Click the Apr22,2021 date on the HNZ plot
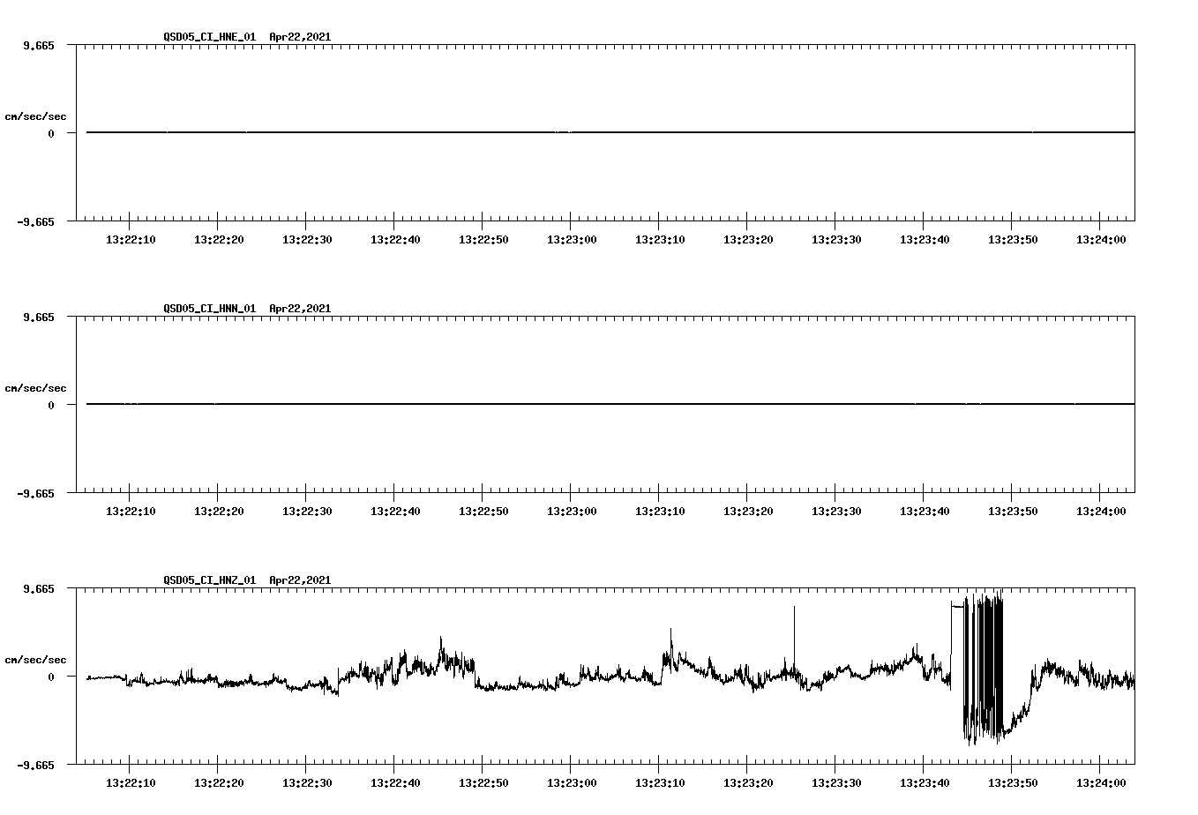The width and height of the screenshot is (1198, 815). click(x=300, y=580)
